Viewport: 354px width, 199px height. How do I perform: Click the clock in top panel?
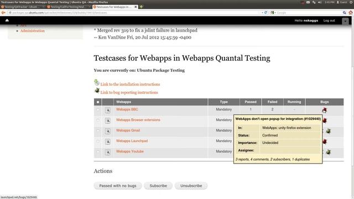330,2
